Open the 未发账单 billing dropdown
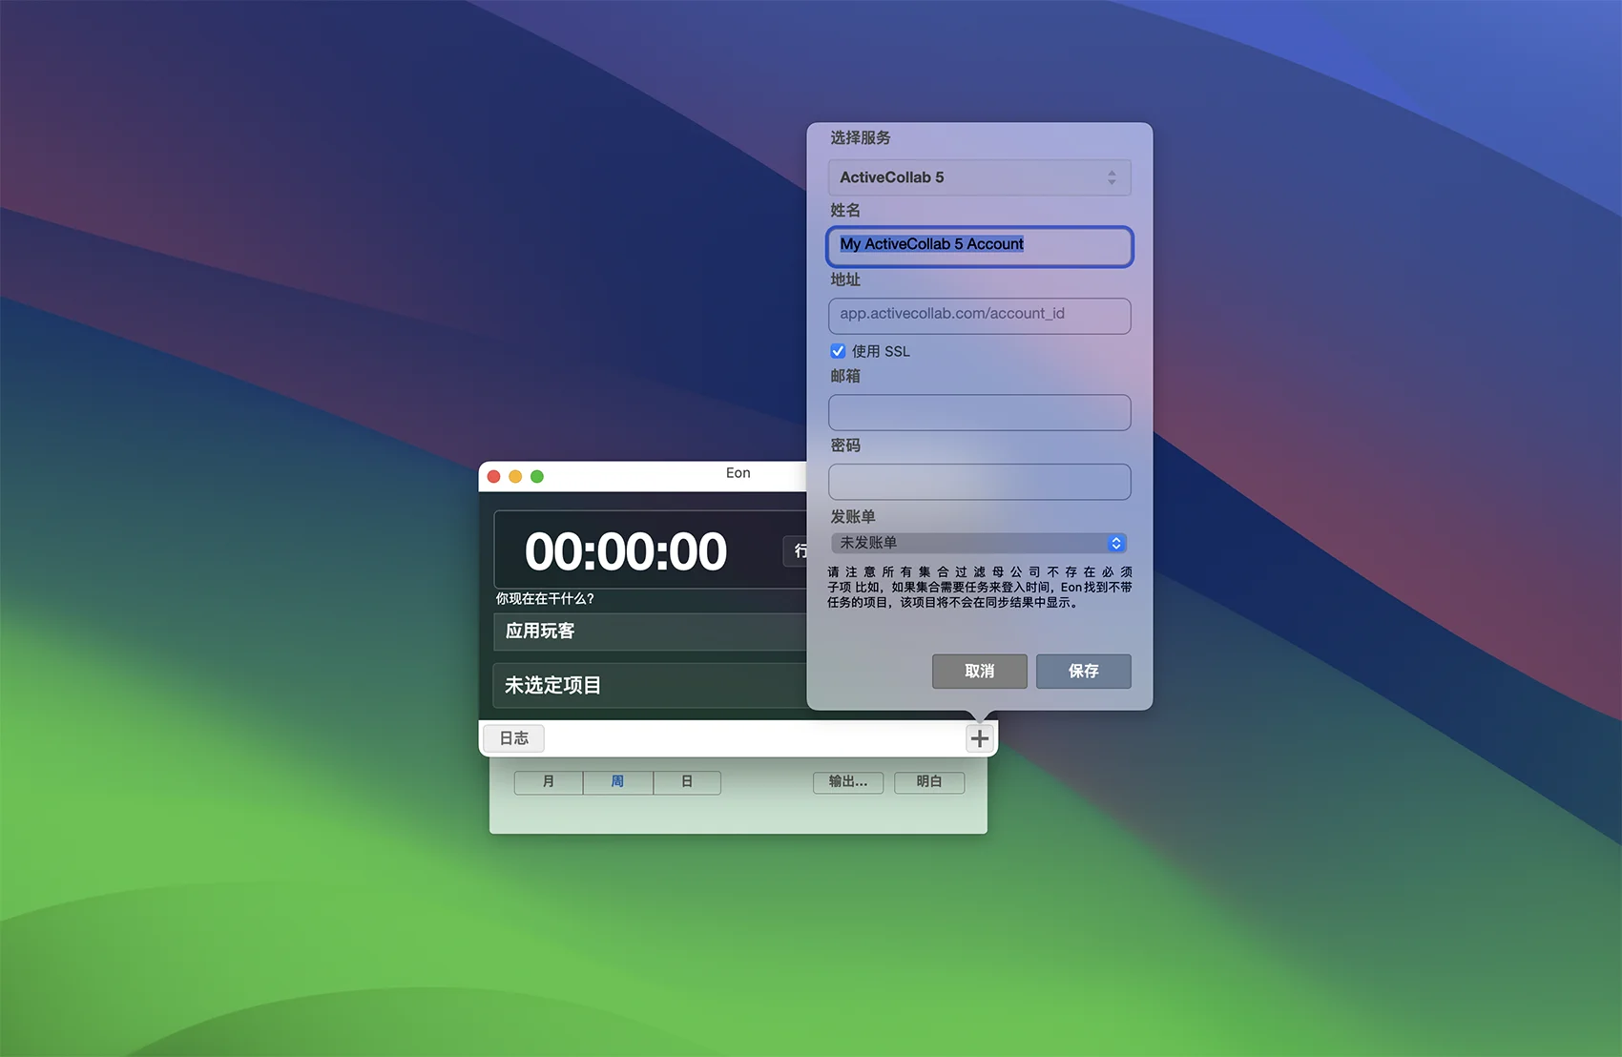The image size is (1622, 1057). pos(979,543)
